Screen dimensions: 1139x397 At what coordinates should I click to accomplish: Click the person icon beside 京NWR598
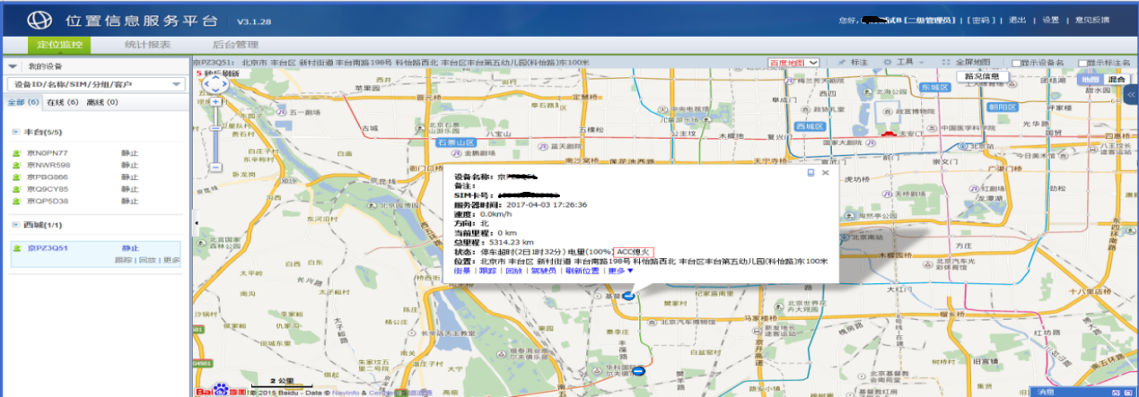pos(16,165)
